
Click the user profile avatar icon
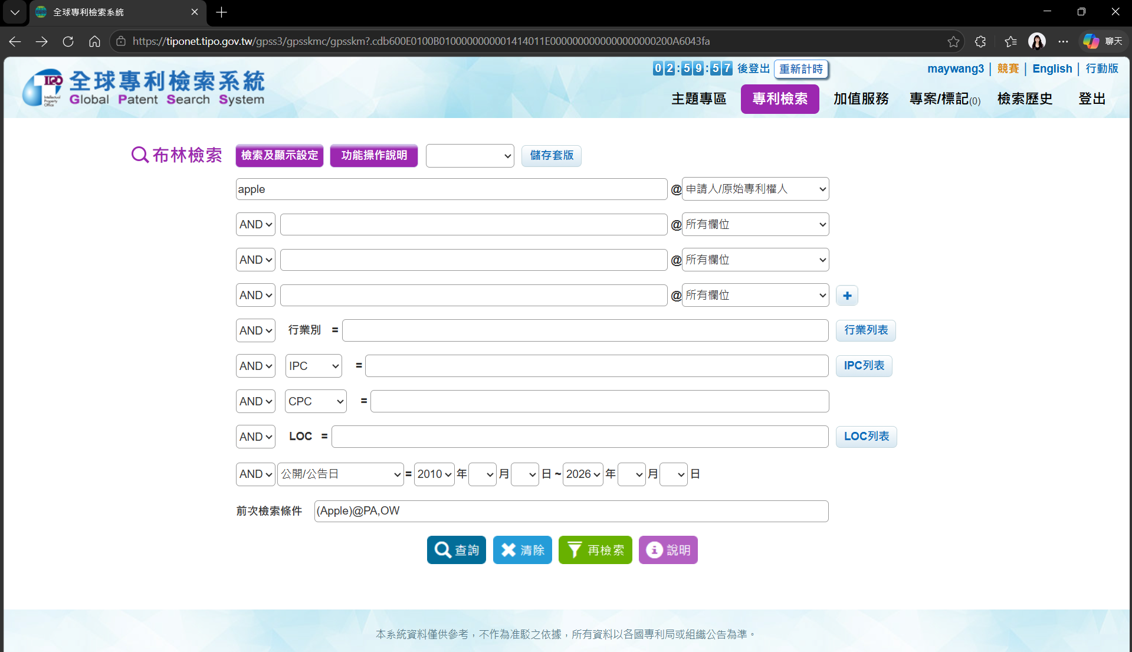click(x=1036, y=41)
